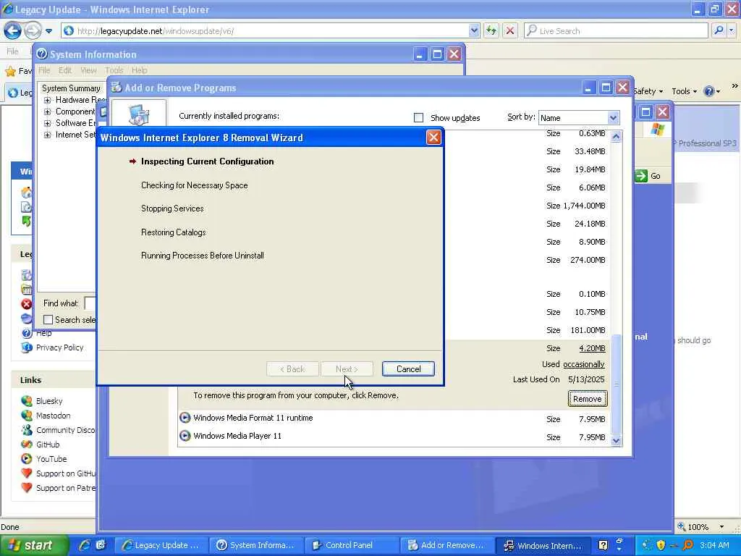The width and height of the screenshot is (741, 556).
Task: Switch to Control Panel taskbar button
Action: pyautogui.click(x=351, y=545)
